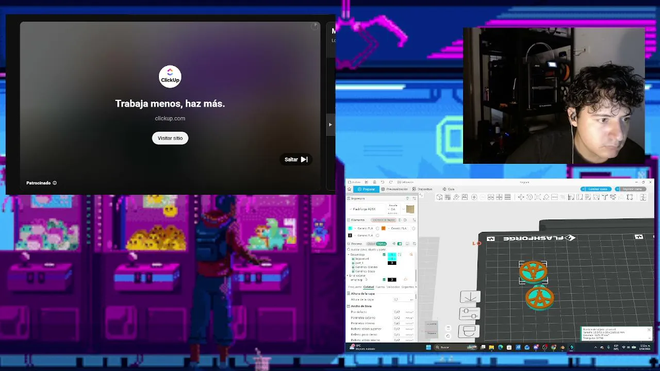Click the add plate grid icon
Image resolution: width=660 pixels, height=371 pixels.
448,197
